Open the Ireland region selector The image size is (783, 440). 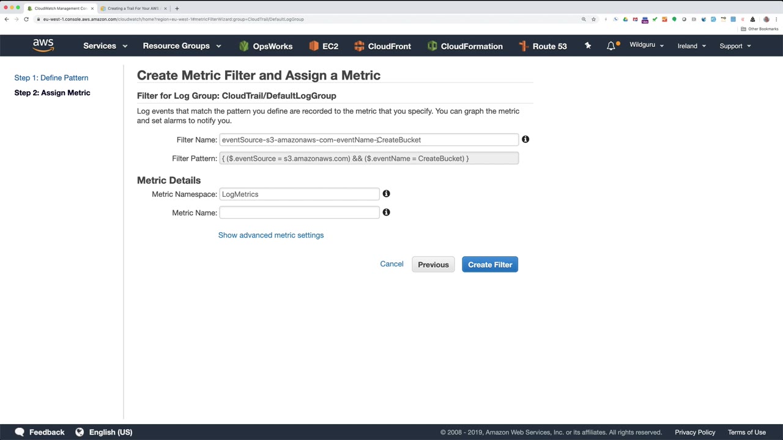click(691, 46)
